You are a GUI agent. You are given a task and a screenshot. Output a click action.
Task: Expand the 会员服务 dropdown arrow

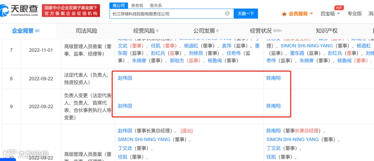[x=311, y=14]
